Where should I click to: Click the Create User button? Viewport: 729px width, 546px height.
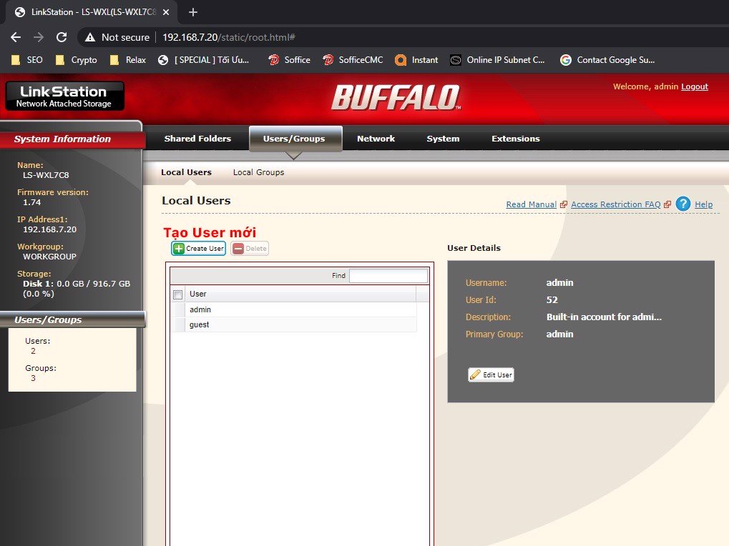click(198, 249)
